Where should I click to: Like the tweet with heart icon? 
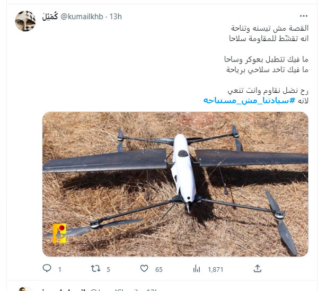click(144, 269)
